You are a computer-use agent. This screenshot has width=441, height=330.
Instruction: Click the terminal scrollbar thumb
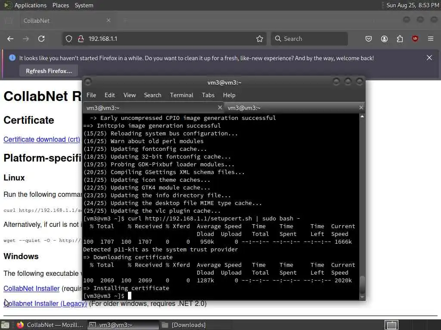362,285
